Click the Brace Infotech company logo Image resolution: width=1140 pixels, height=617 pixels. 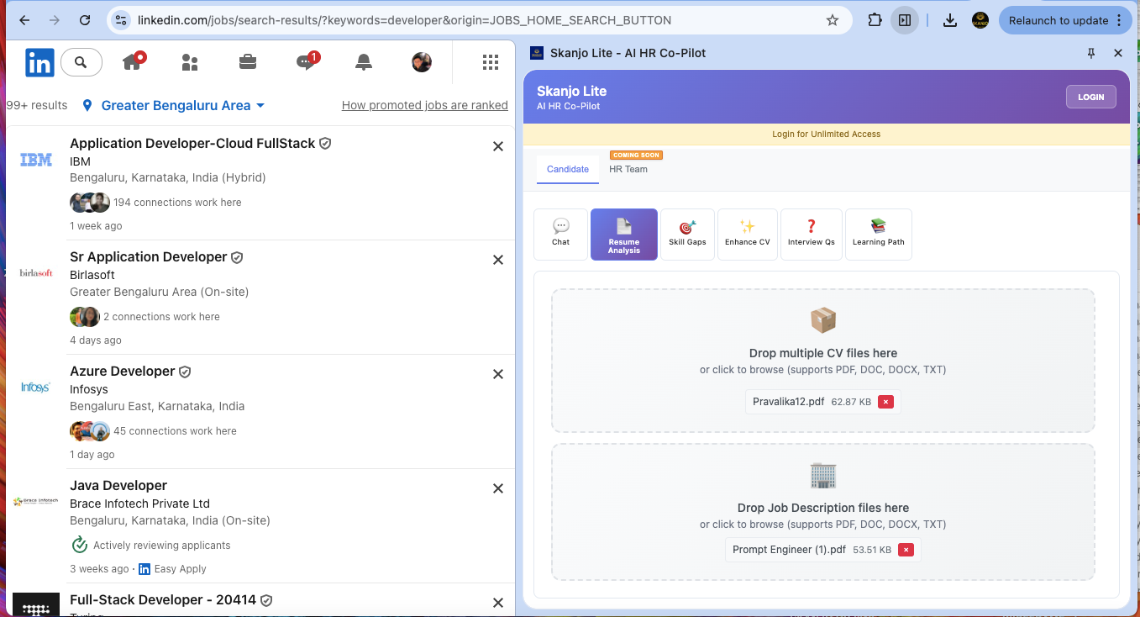[36, 501]
